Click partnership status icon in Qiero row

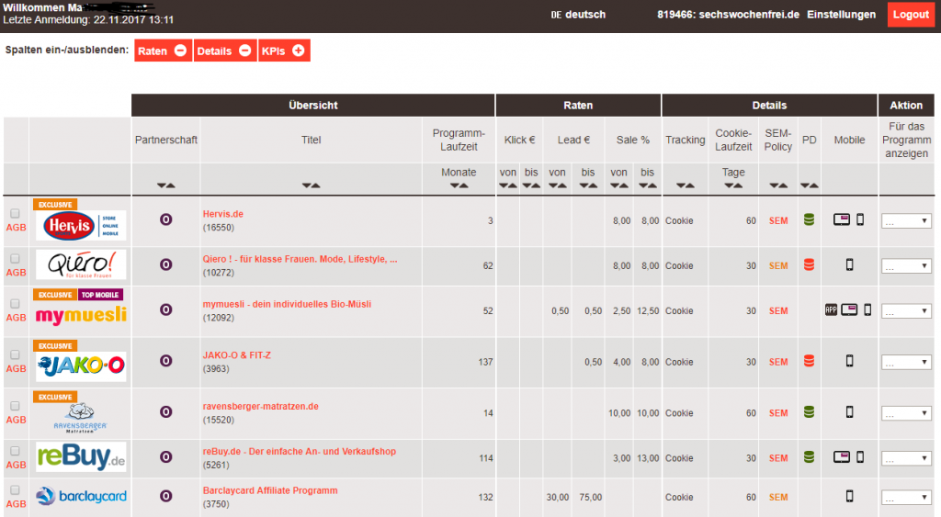click(x=165, y=264)
